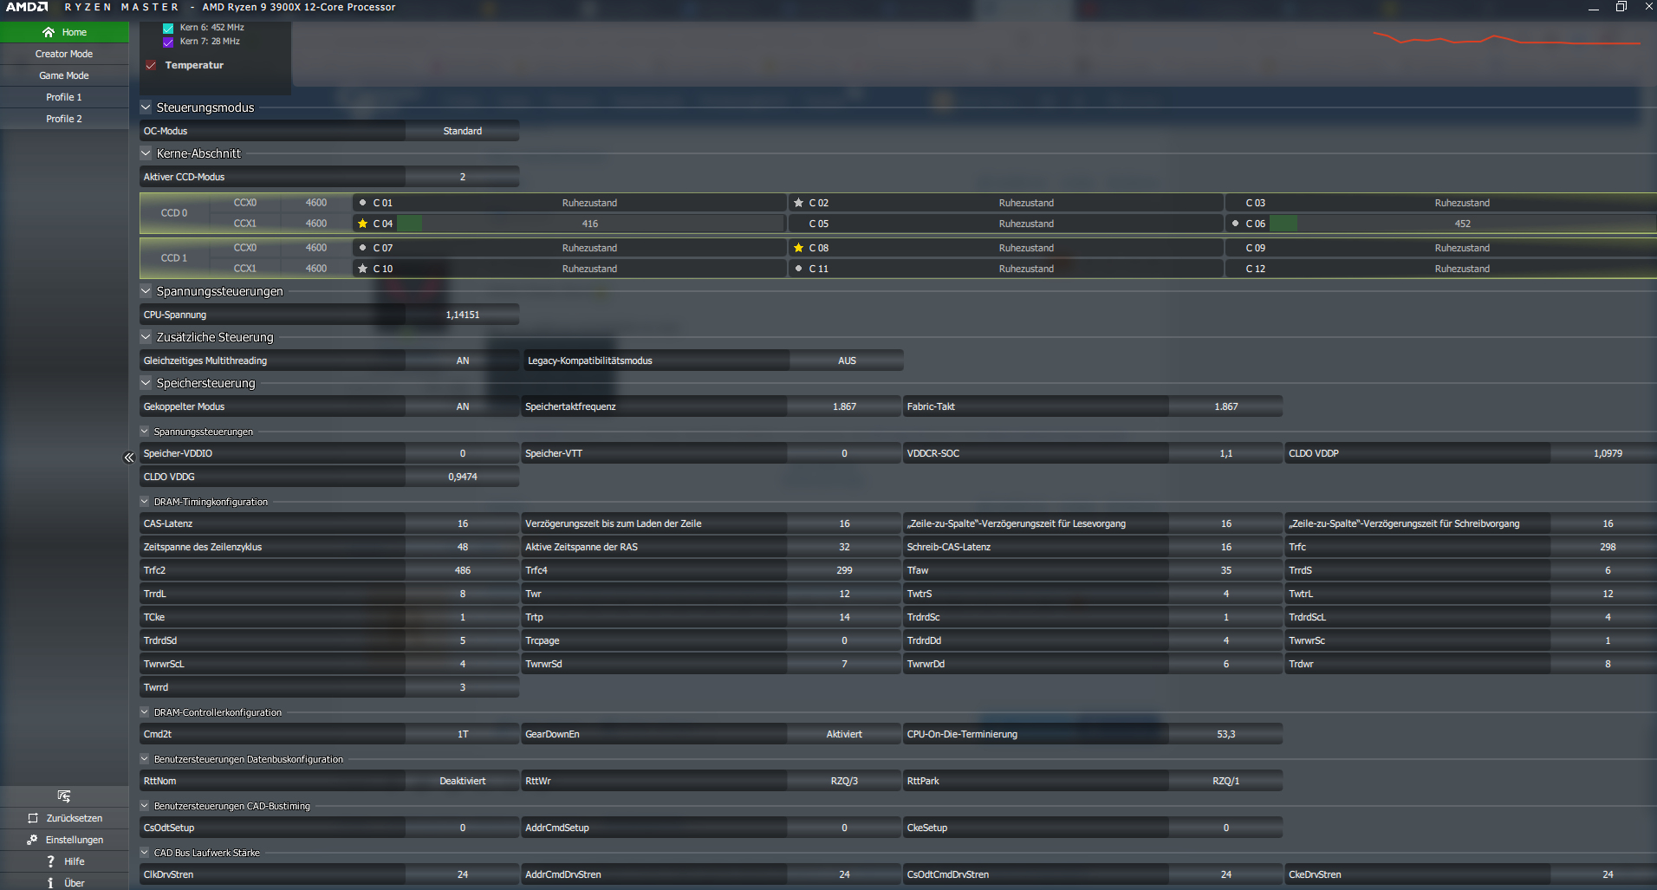Screen dimensions: 1657x890
Task: Collapse Spannungssteuerungen section above CPU-Spannung
Action: tap(146, 291)
